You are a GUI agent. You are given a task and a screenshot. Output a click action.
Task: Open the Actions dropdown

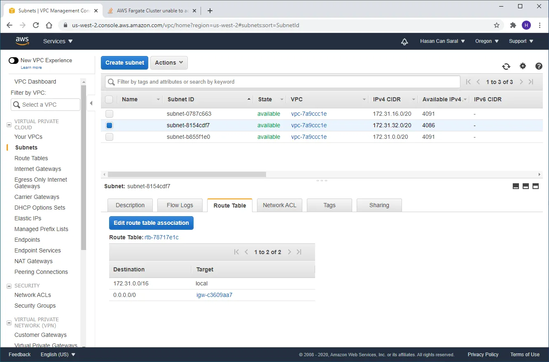[x=169, y=63]
